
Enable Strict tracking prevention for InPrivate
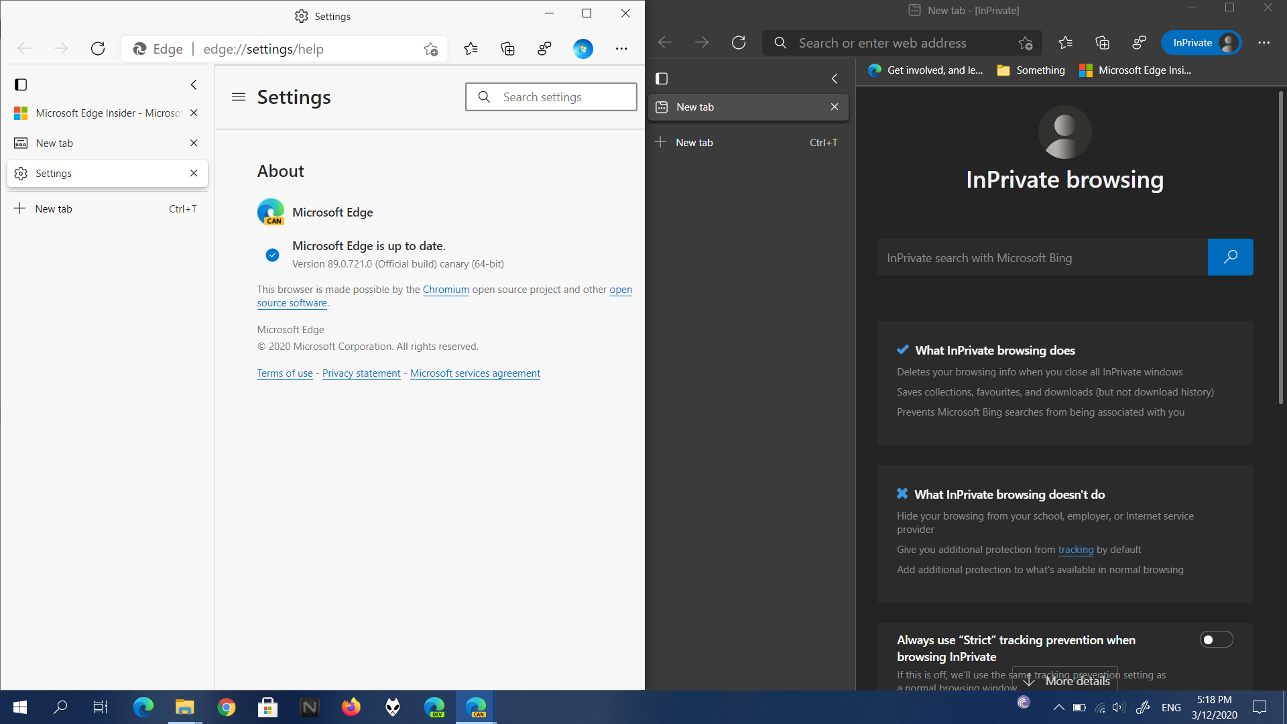[1216, 640]
